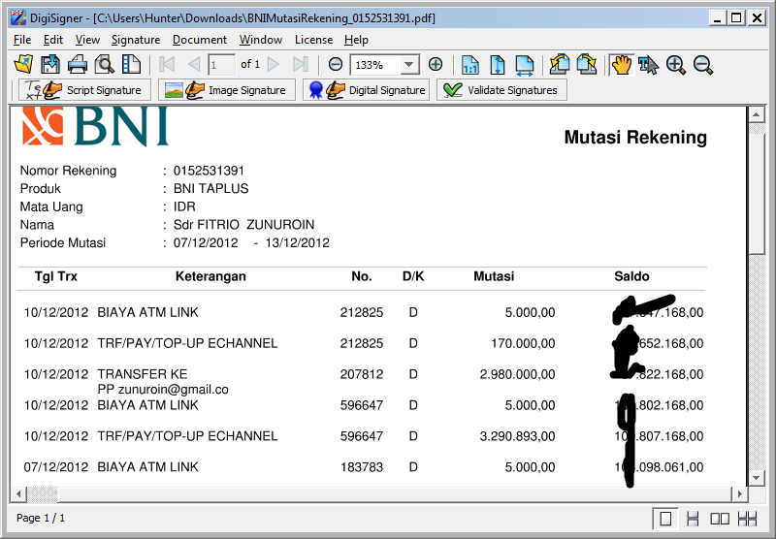Click the horizontal scrollbar left arrow
The image size is (776, 539).
click(x=18, y=493)
